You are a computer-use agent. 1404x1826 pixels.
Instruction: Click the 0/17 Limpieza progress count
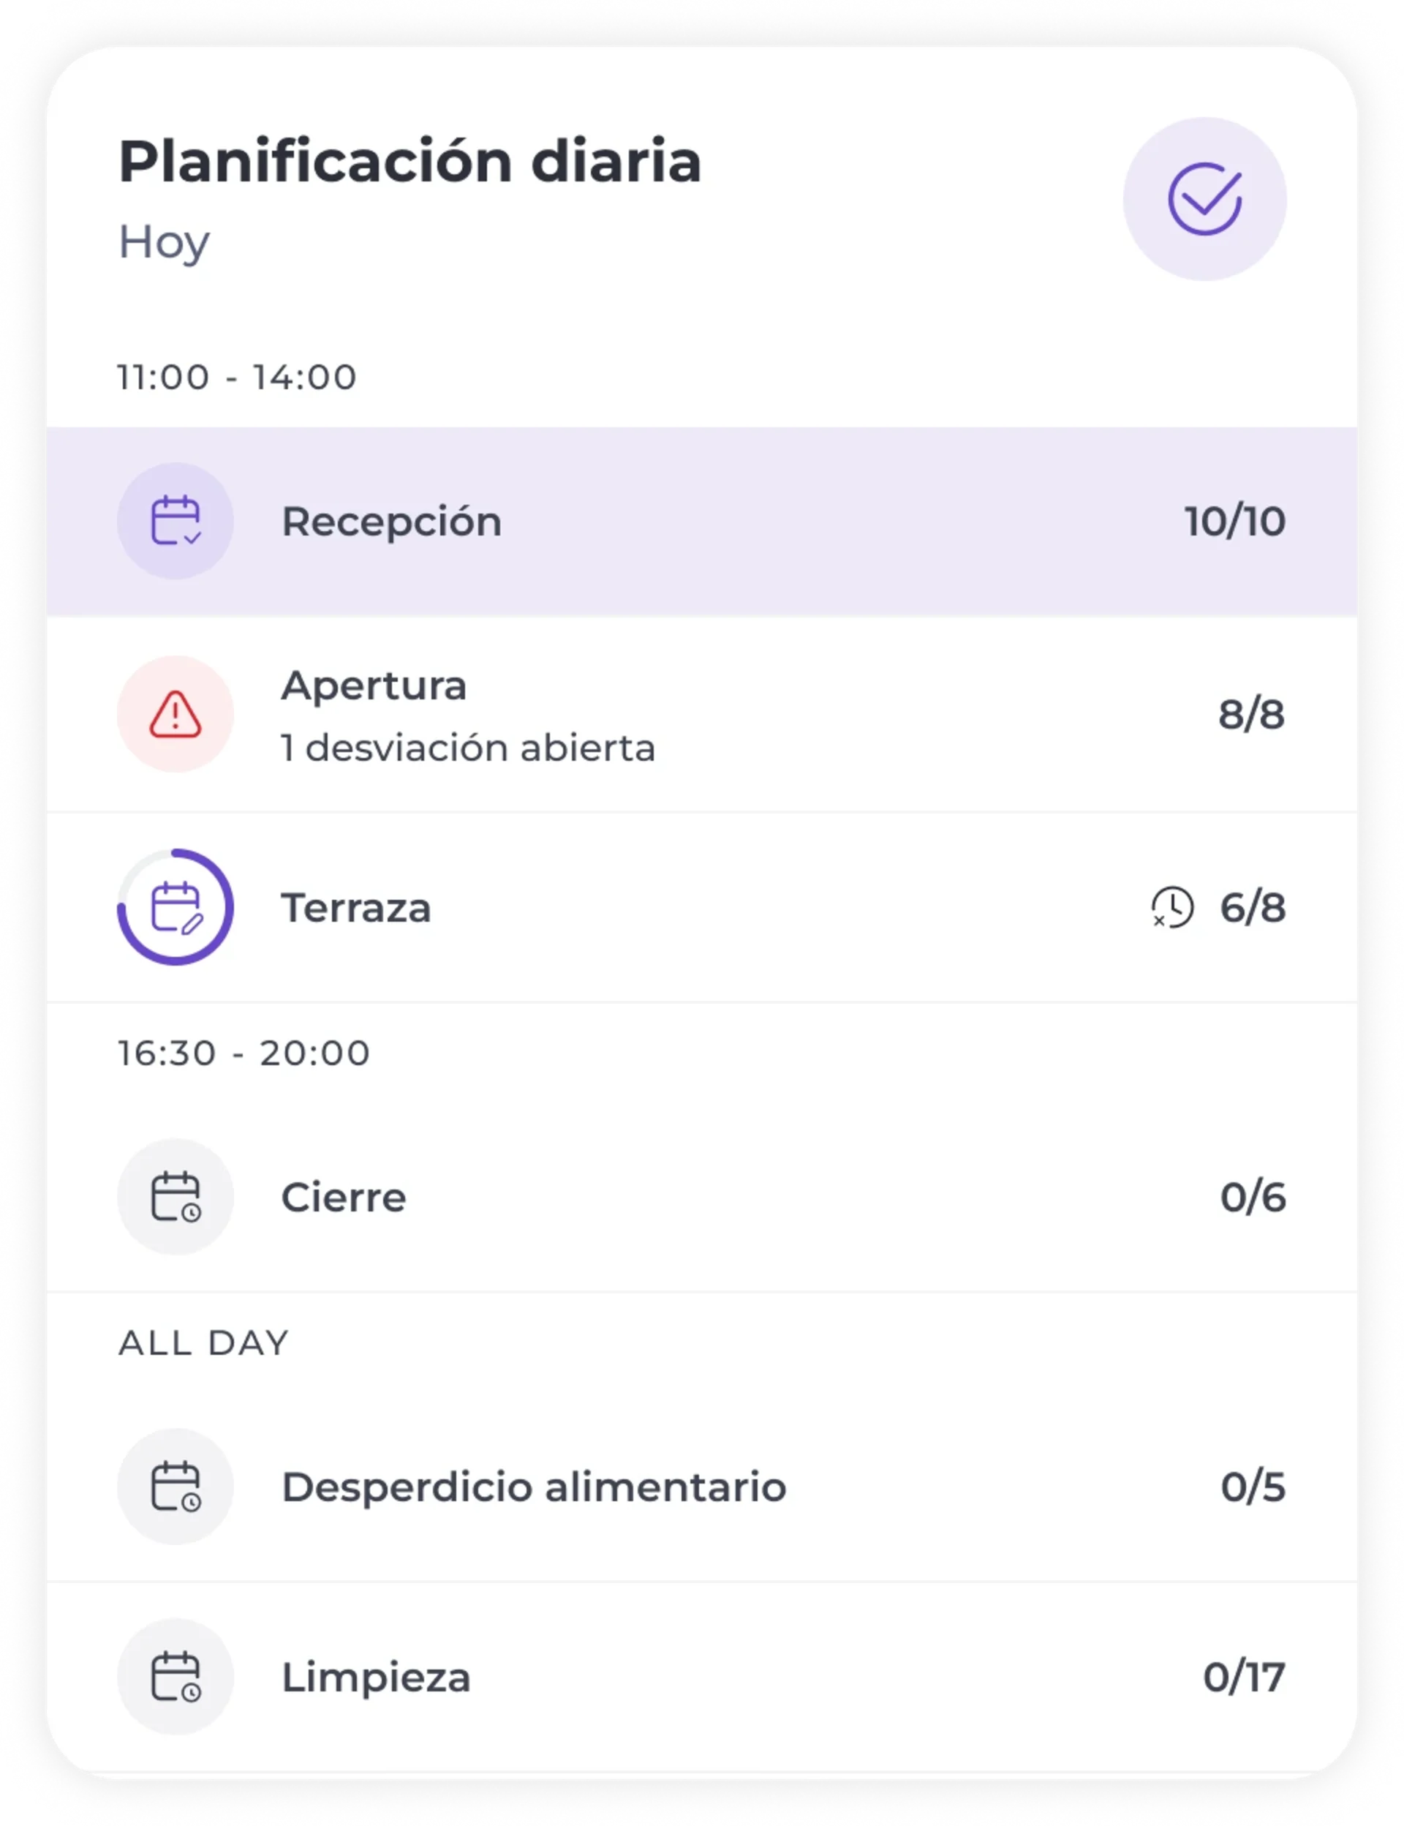(1245, 1676)
